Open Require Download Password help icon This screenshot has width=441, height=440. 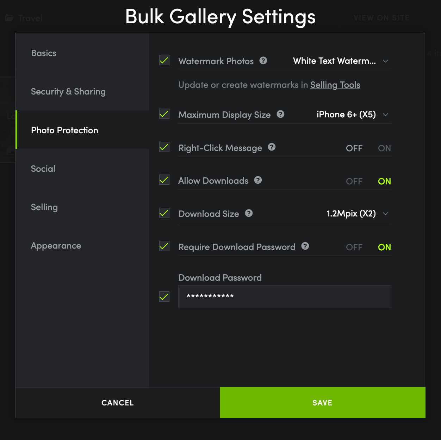point(305,246)
